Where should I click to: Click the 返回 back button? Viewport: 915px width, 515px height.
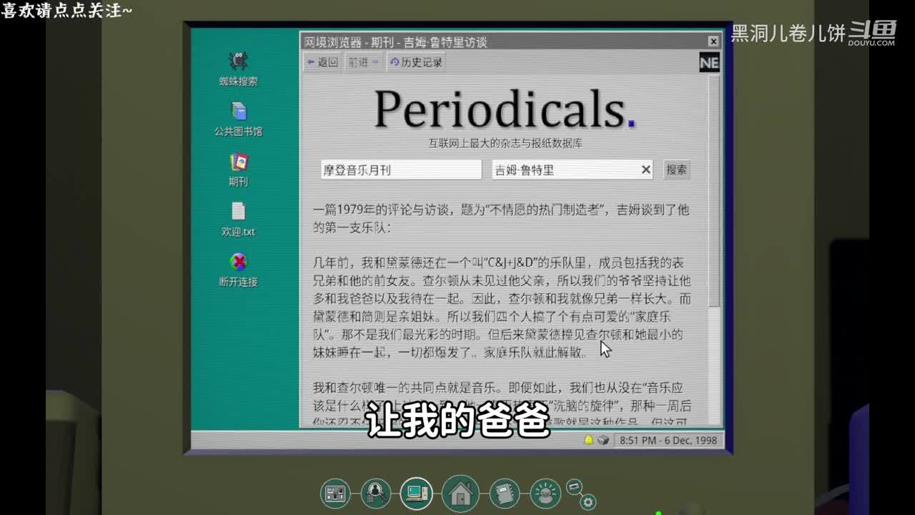coord(322,62)
